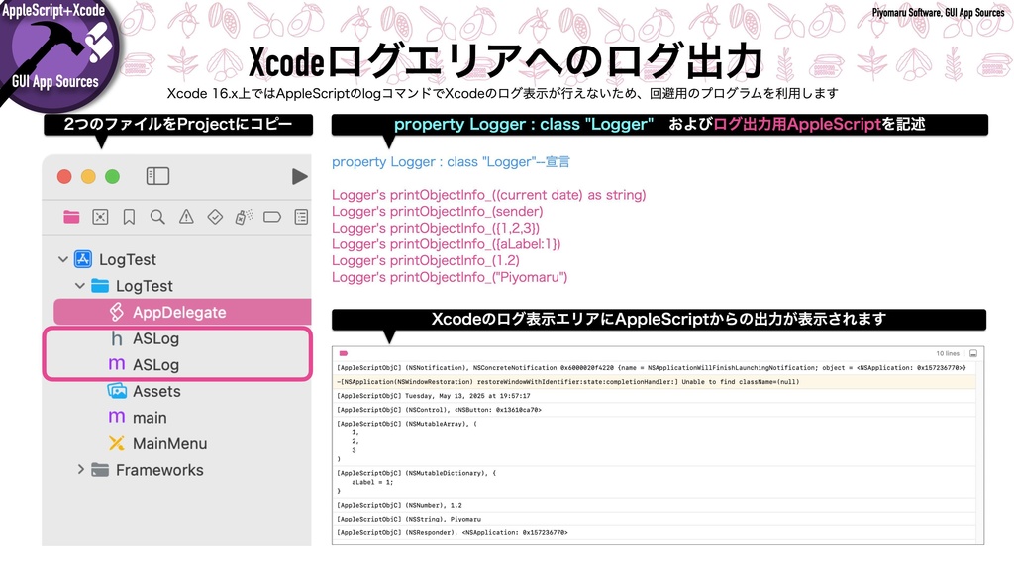Open the Project navigator folder icon

[69, 216]
